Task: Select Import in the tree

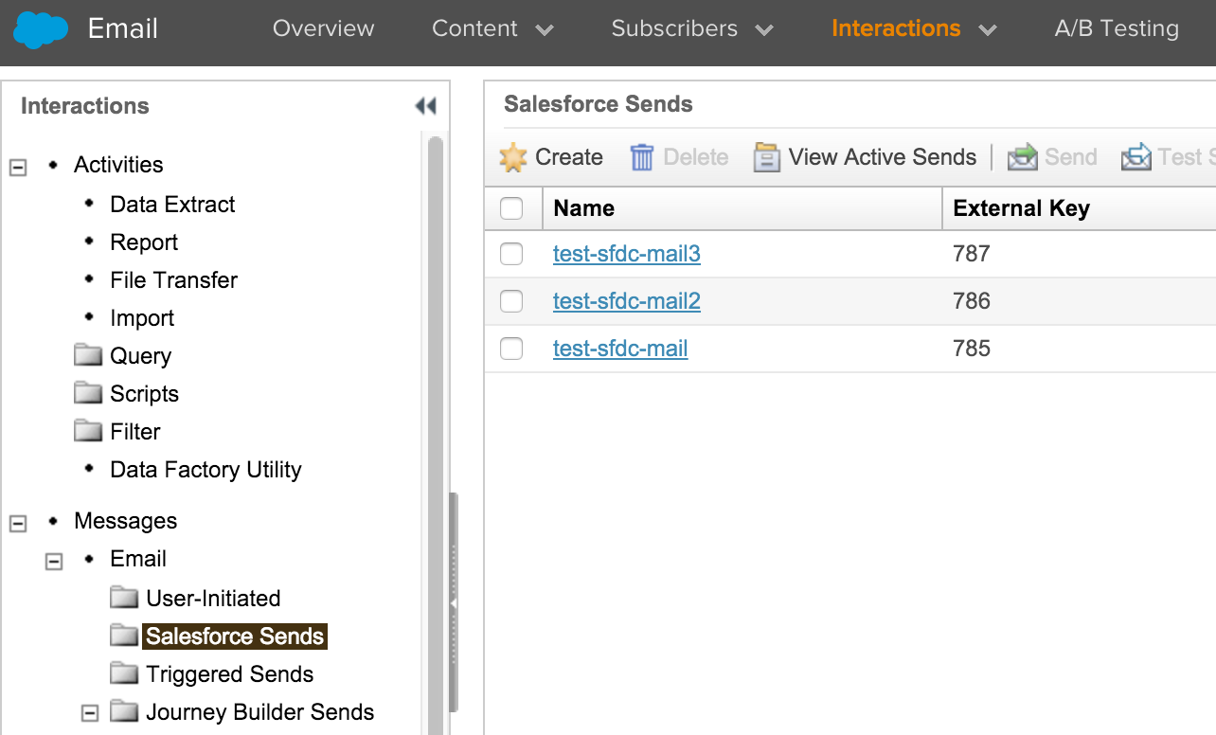Action: pos(142,318)
